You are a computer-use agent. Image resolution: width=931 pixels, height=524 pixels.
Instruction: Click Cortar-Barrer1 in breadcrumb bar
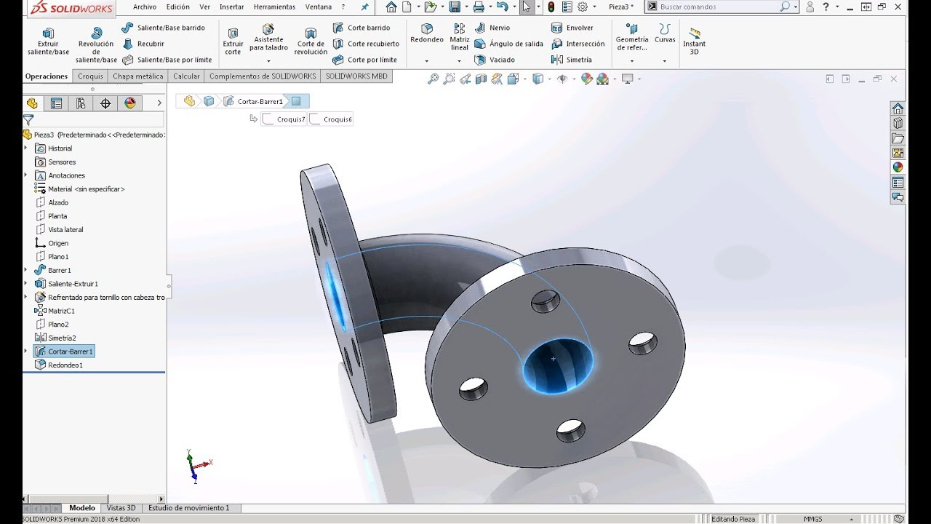tap(254, 101)
